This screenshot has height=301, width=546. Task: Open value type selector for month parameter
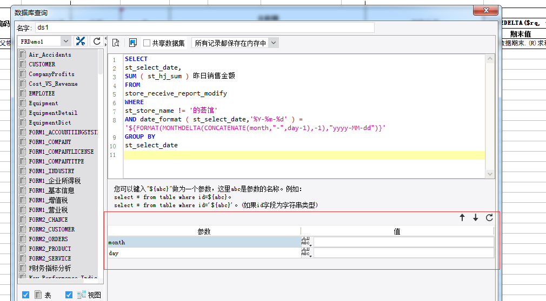tap(307, 242)
